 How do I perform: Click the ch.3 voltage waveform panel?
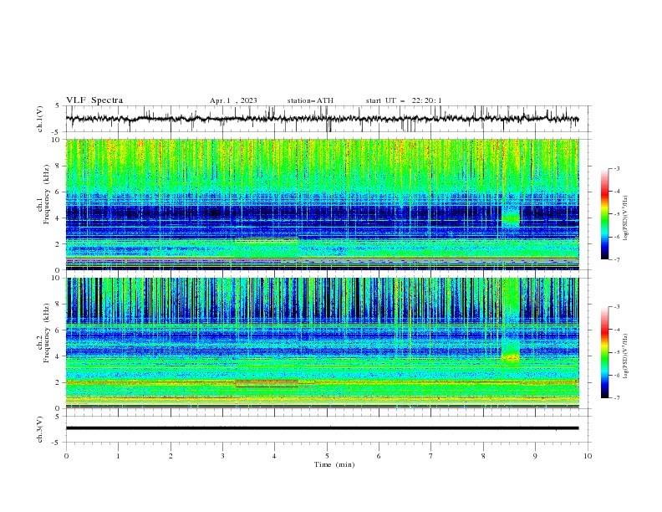click(328, 429)
